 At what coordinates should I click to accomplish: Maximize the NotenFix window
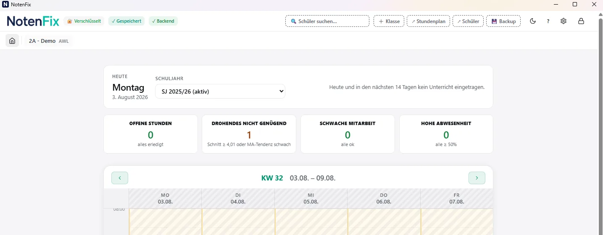tap(575, 4)
